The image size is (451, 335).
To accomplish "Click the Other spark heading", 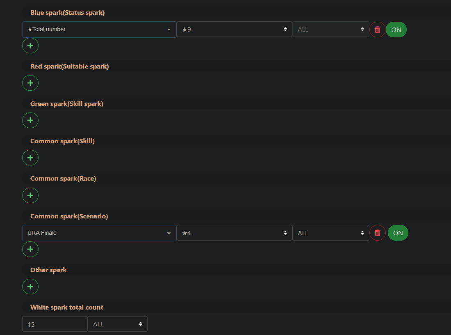I will point(48,270).
